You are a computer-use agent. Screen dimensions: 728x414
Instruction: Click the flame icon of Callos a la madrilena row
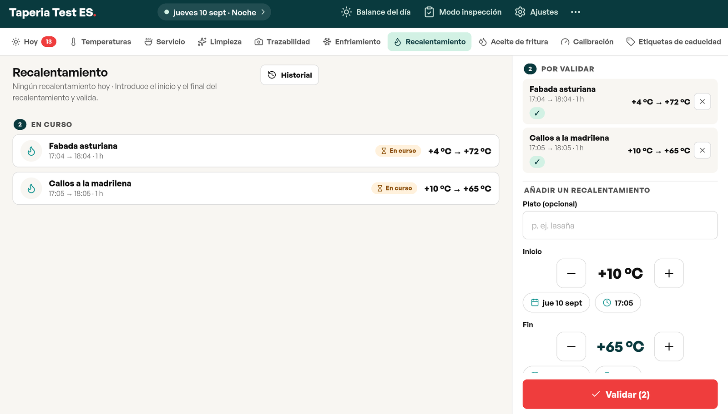tap(31, 188)
